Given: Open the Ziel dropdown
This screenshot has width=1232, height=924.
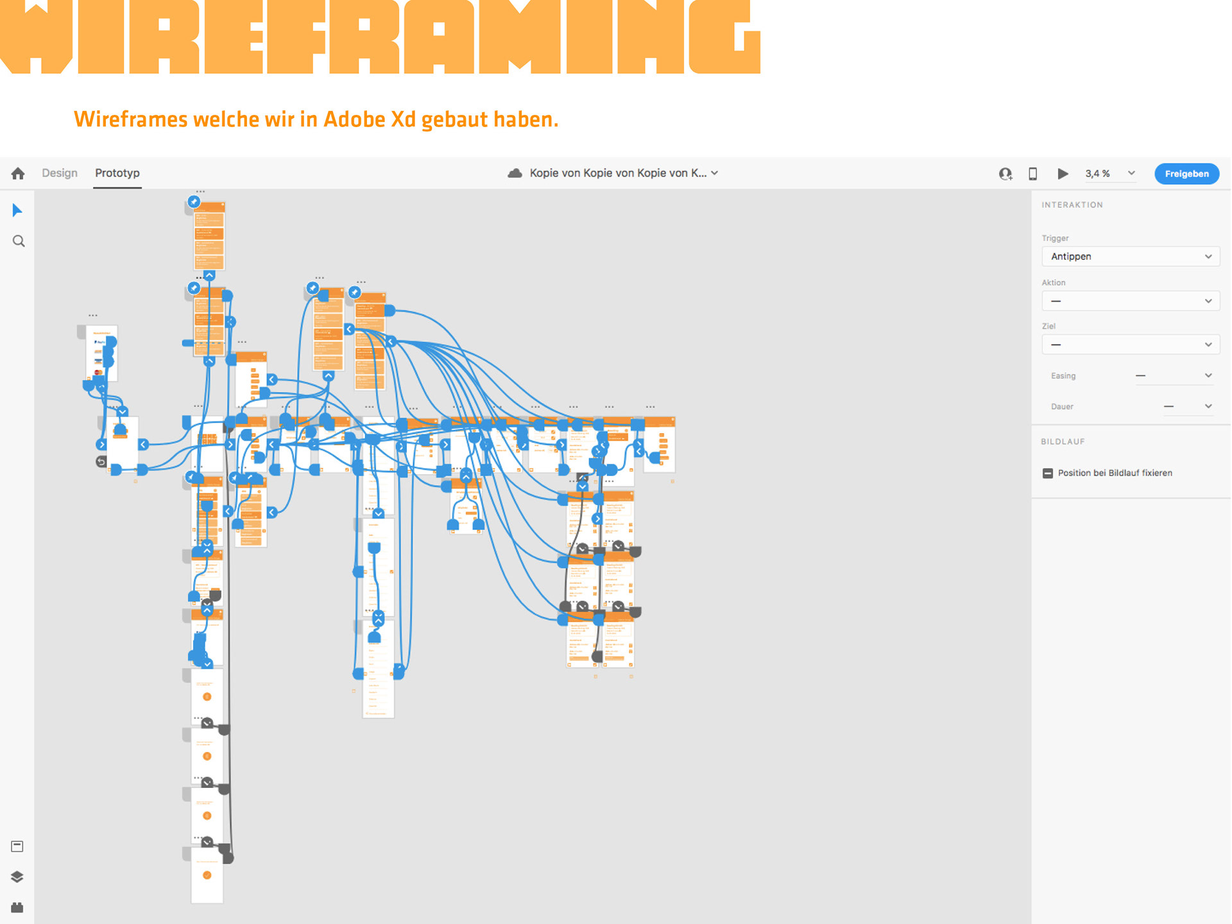Looking at the screenshot, I should point(1130,345).
